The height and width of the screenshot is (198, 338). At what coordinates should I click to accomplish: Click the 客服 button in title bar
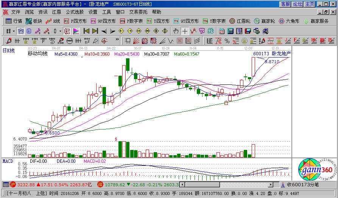(285, 4)
